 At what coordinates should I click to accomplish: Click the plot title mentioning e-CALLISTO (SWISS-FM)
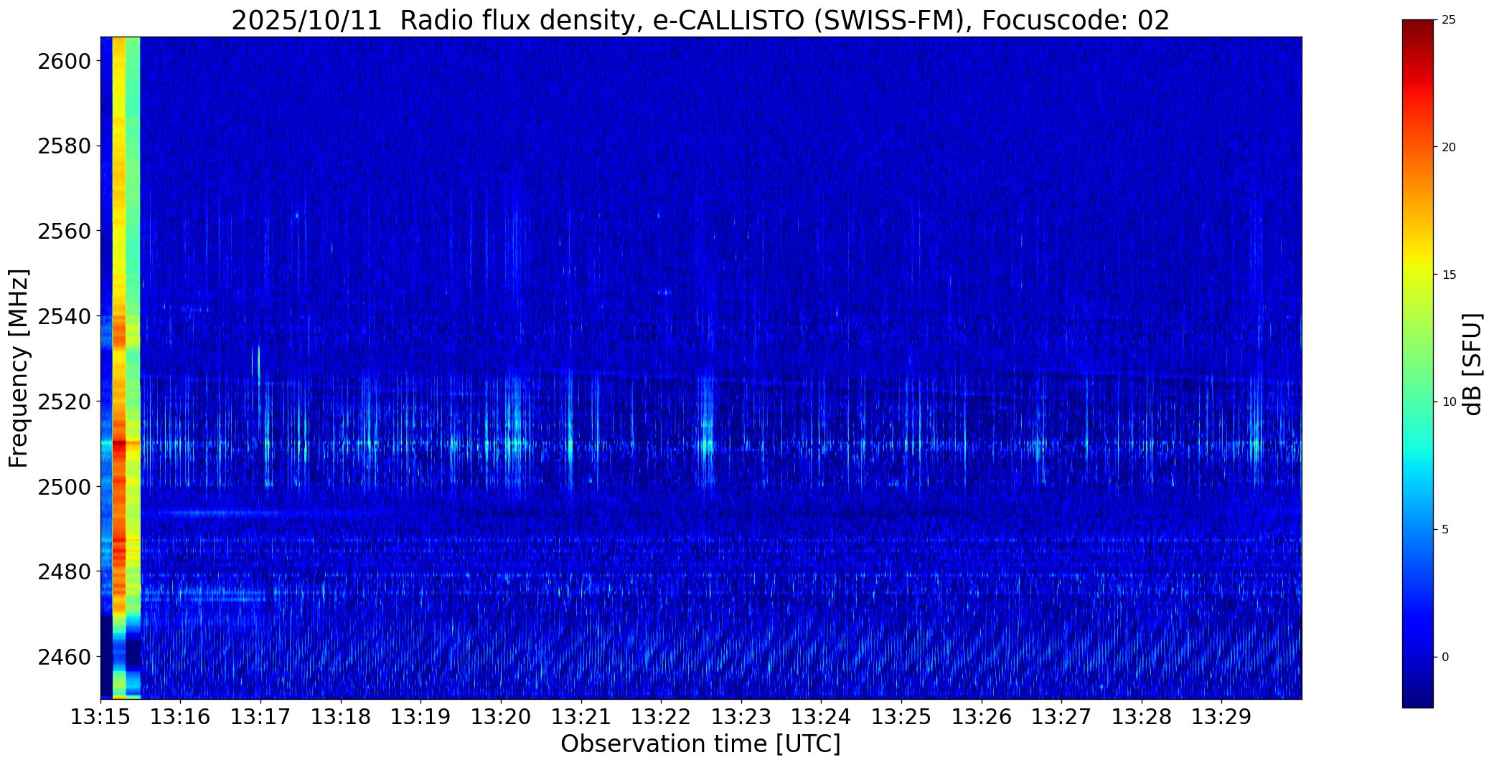tap(700, 20)
